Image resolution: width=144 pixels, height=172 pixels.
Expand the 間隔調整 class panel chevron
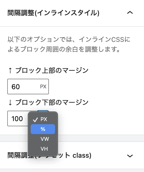130,156
